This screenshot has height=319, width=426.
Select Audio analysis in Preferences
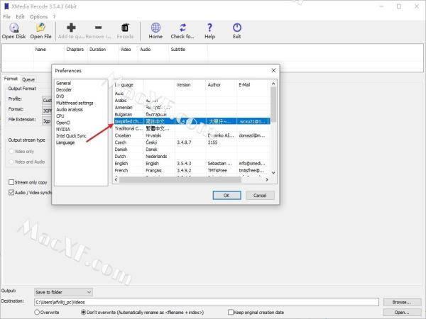(x=70, y=110)
